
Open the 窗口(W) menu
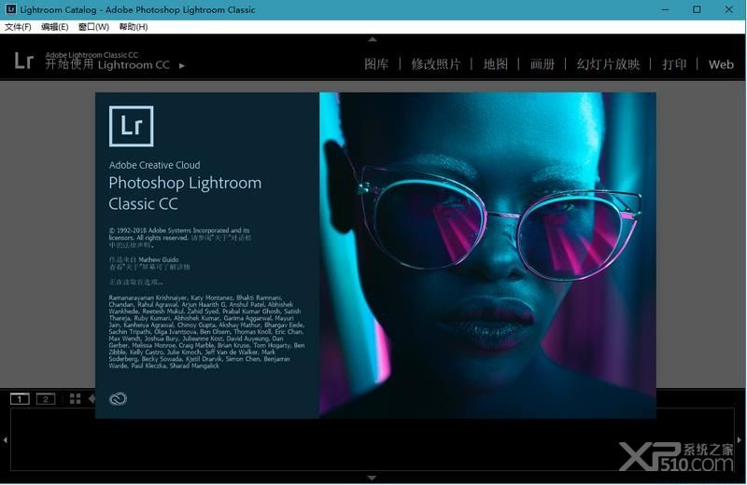(x=94, y=27)
